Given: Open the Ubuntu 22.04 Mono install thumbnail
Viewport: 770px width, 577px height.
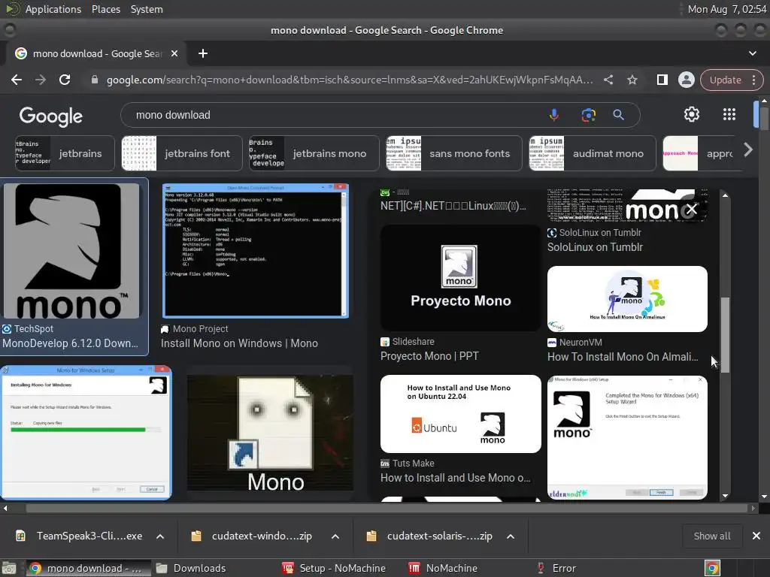Looking at the screenshot, I should [x=461, y=414].
